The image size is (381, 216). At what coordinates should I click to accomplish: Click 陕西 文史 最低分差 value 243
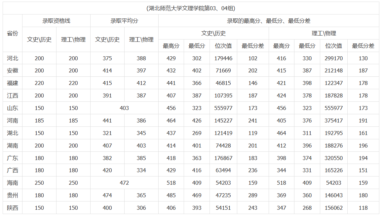coord(253,208)
